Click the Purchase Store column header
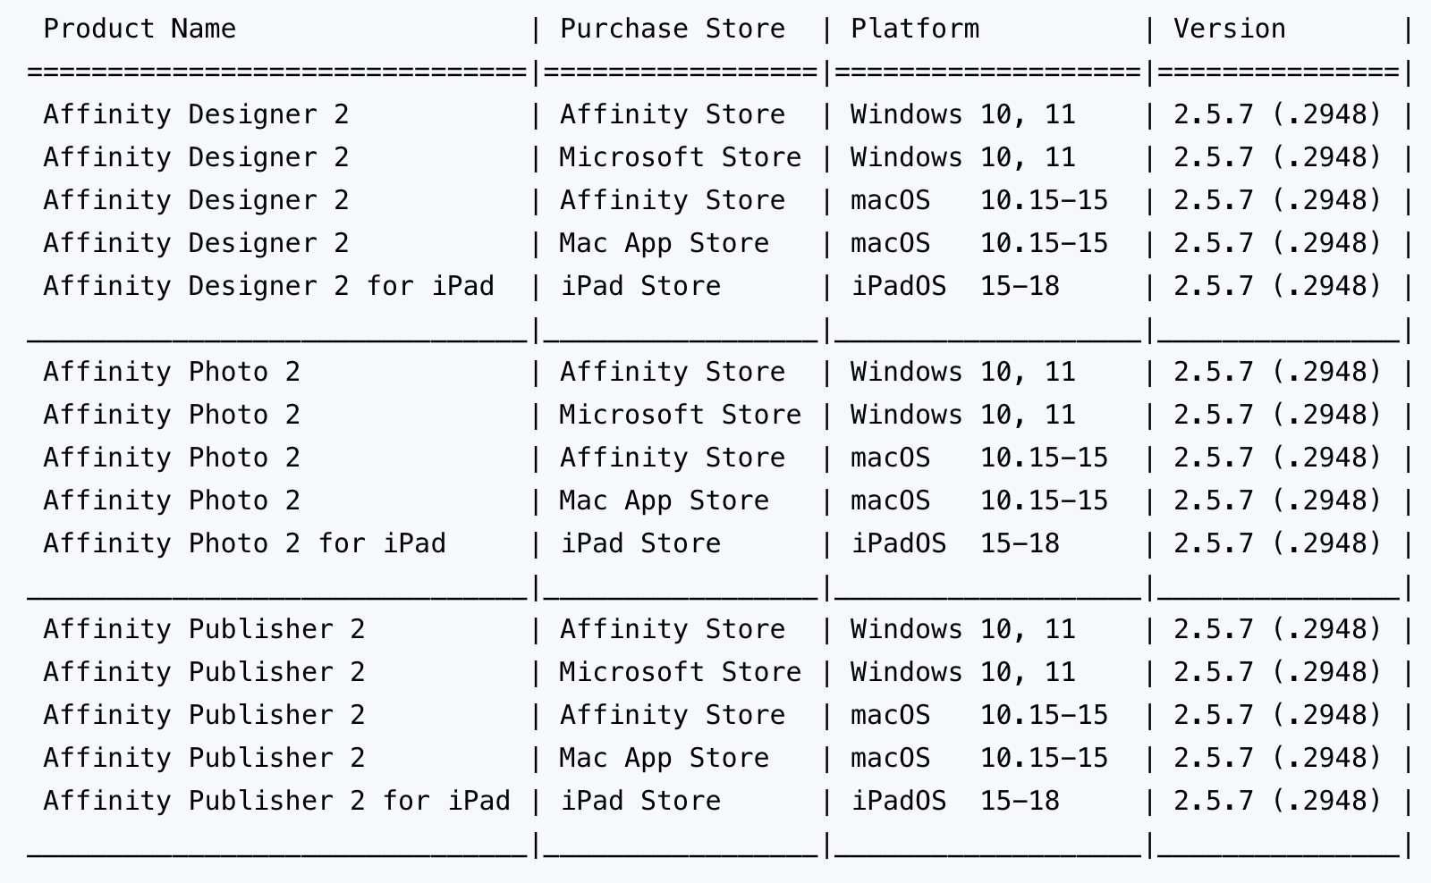The width and height of the screenshot is (1431, 883). (x=673, y=29)
